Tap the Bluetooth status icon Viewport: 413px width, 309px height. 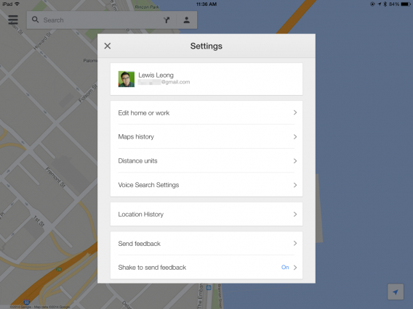pyautogui.click(x=385, y=4)
